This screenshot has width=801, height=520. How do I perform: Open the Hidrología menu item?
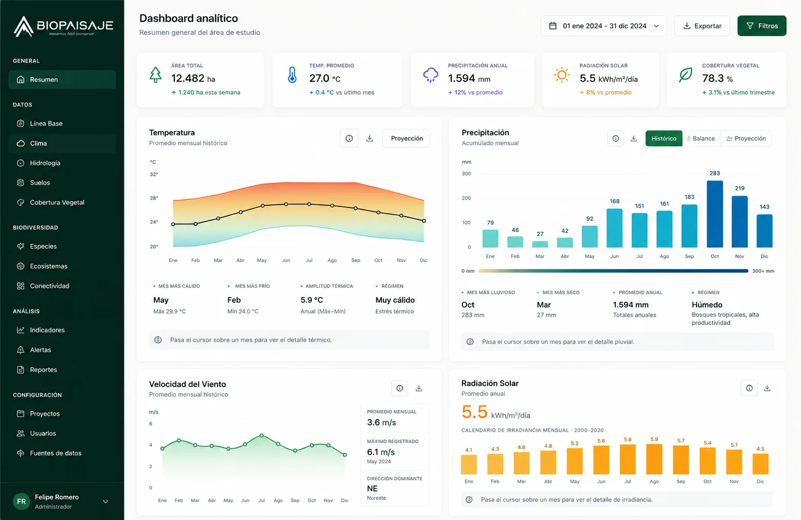pyautogui.click(x=62, y=163)
